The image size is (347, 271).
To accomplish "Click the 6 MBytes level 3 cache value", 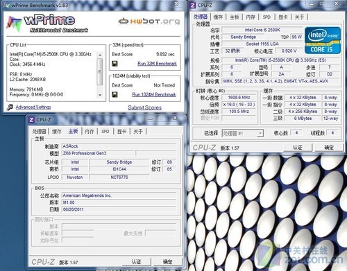I will [303, 119].
